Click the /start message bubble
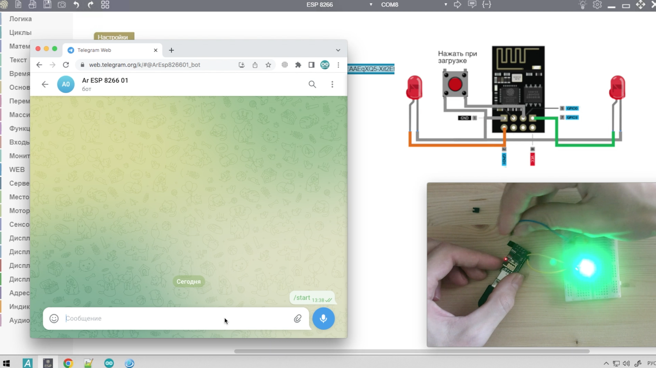Image resolution: width=656 pixels, height=368 pixels. 312,298
